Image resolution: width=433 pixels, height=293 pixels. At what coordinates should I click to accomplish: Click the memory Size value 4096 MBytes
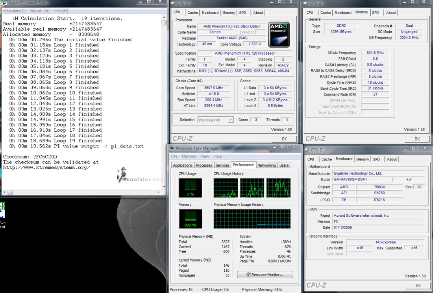pos(341,32)
